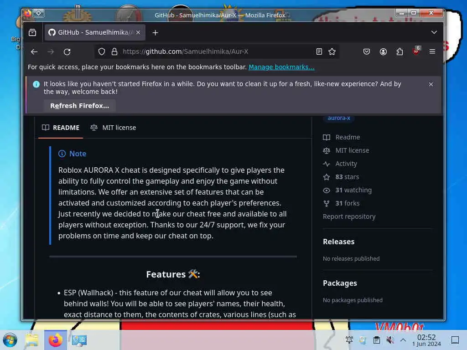Go back to the previous page
The image size is (467, 350).
[34, 52]
